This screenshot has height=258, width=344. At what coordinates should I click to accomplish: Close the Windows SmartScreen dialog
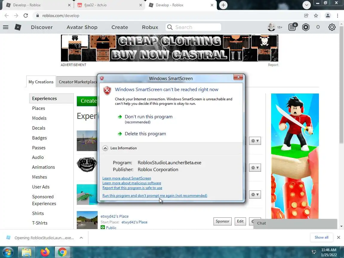click(x=238, y=77)
